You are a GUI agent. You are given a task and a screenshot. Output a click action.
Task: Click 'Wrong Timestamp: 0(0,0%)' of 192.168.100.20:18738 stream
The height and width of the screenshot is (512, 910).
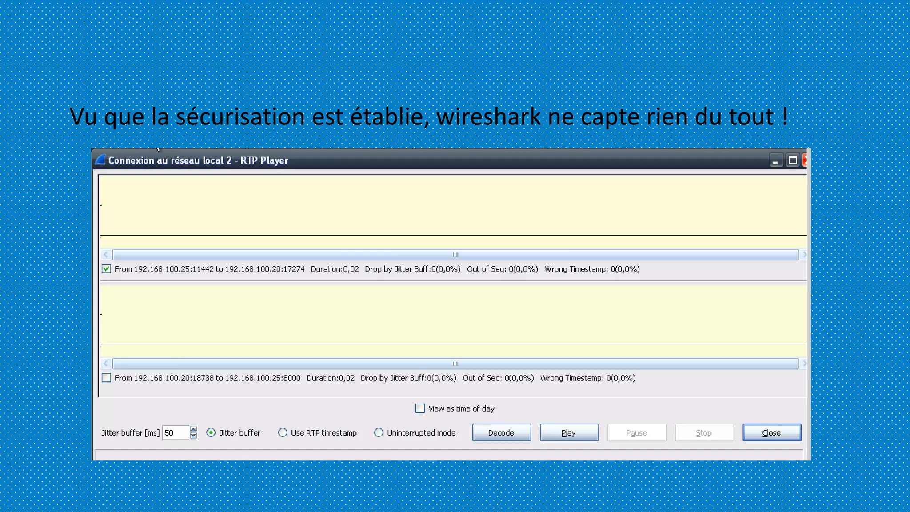tap(588, 378)
